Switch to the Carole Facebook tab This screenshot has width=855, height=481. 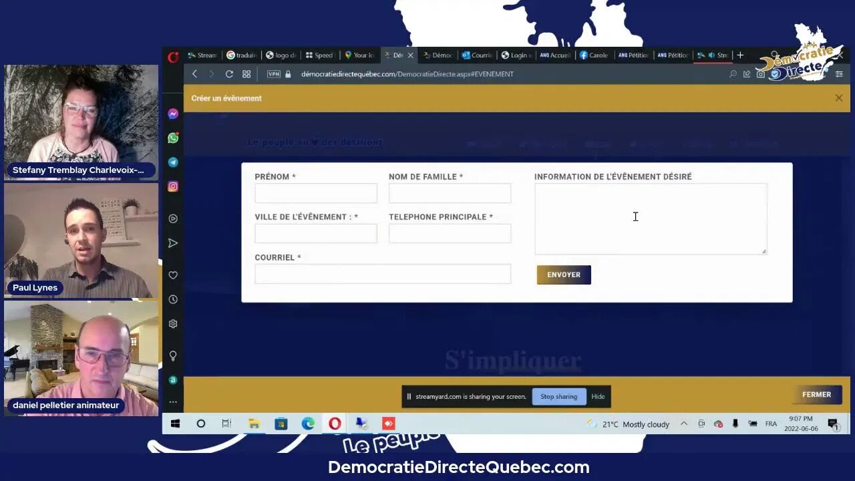point(594,55)
